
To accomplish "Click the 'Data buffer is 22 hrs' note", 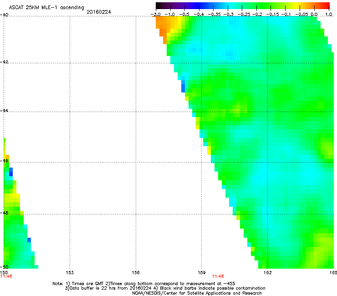I will (x=165, y=288).
